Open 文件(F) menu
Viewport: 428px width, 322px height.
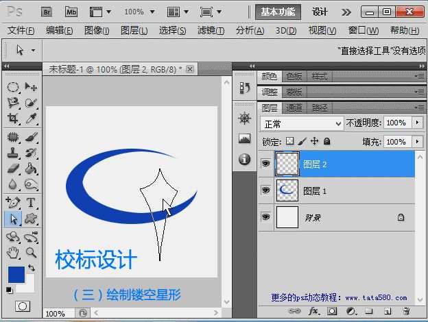pos(21,31)
